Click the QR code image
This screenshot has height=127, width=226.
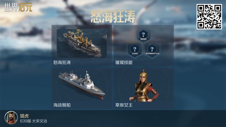click(x=209, y=17)
